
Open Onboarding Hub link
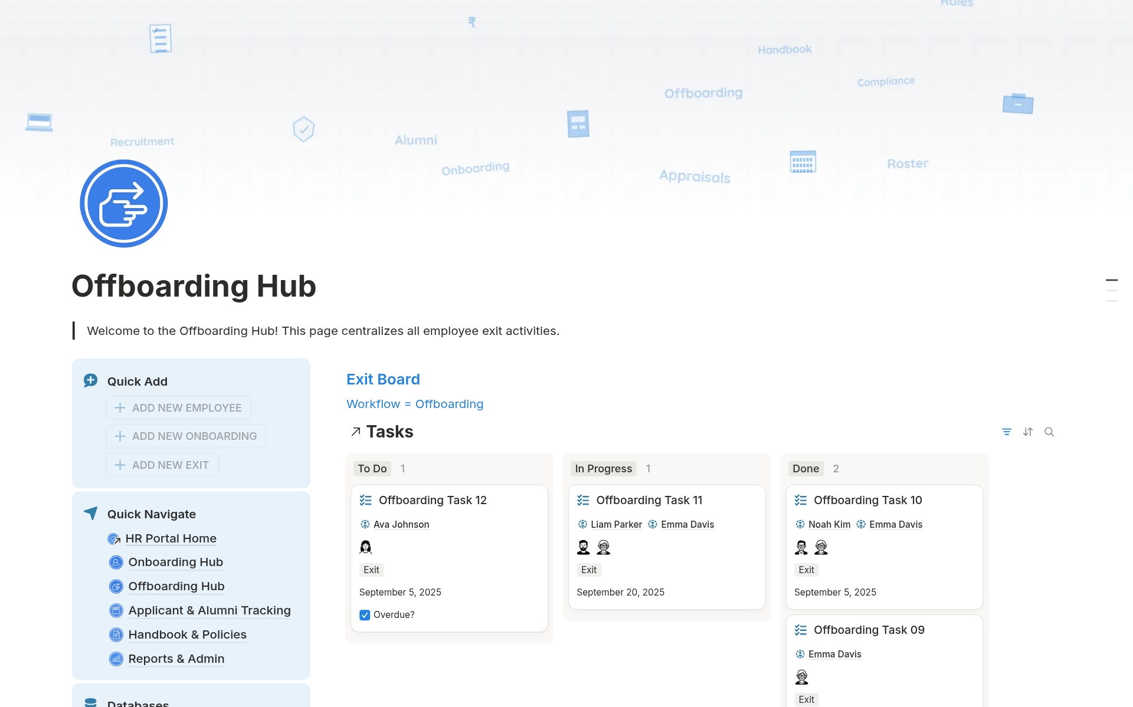(x=176, y=563)
